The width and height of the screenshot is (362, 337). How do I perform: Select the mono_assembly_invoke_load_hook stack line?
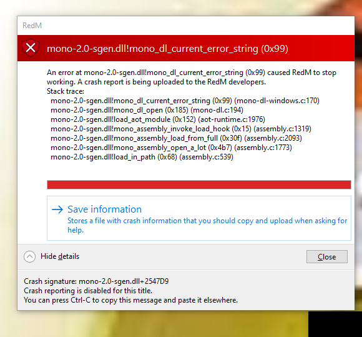181,129
